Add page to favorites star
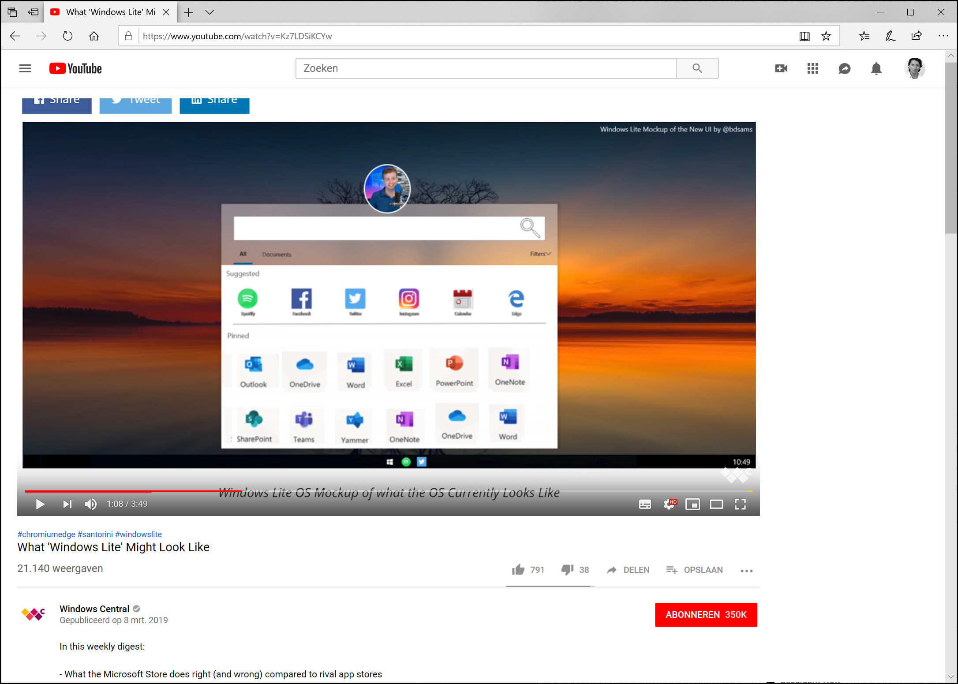This screenshot has width=958, height=684. point(826,36)
